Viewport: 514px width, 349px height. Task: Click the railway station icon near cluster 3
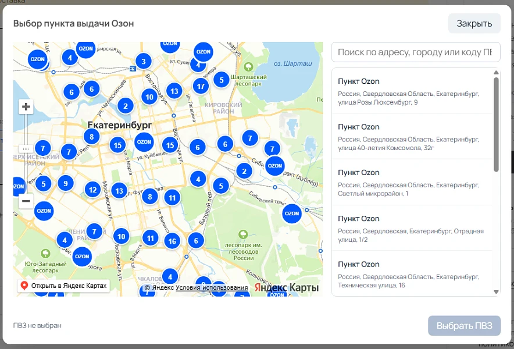[x=133, y=69]
